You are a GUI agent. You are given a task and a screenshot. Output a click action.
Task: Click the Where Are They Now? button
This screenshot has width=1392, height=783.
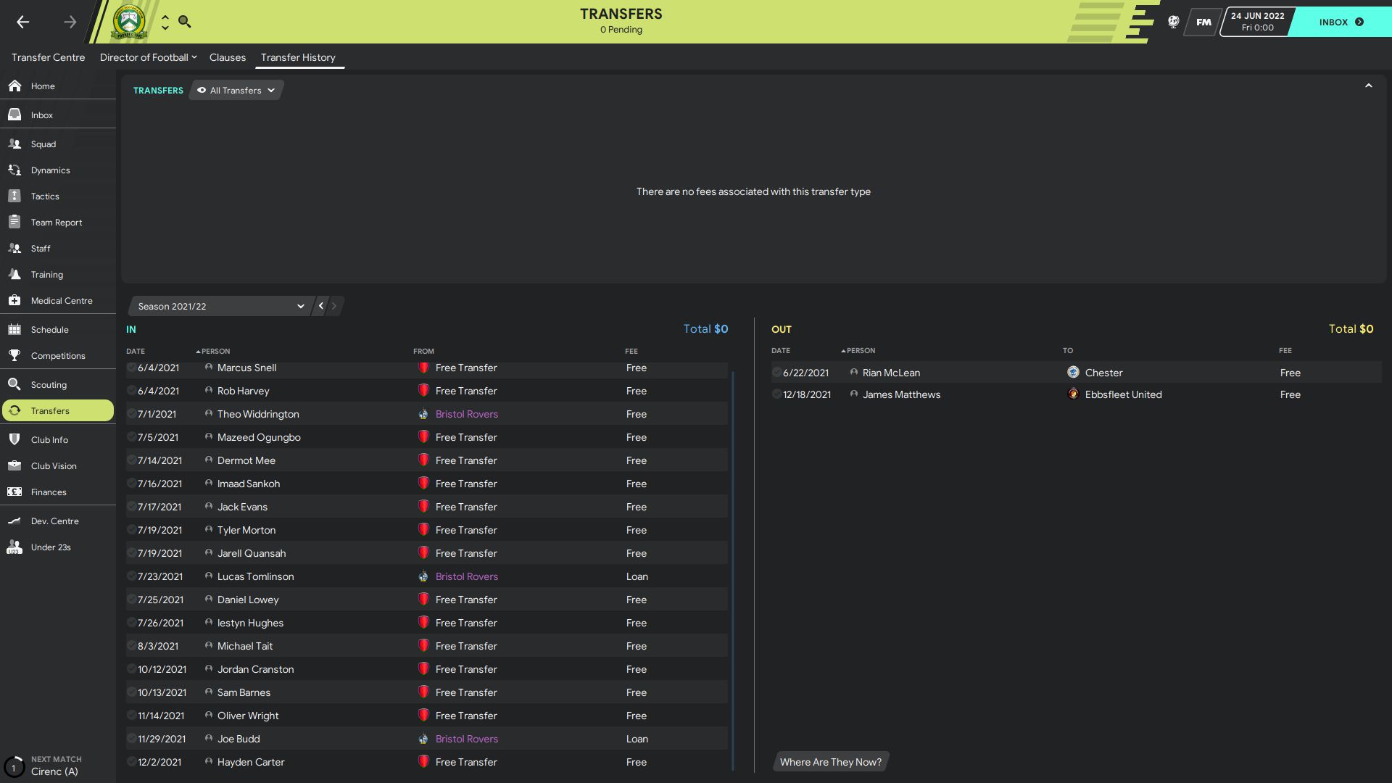point(831,762)
